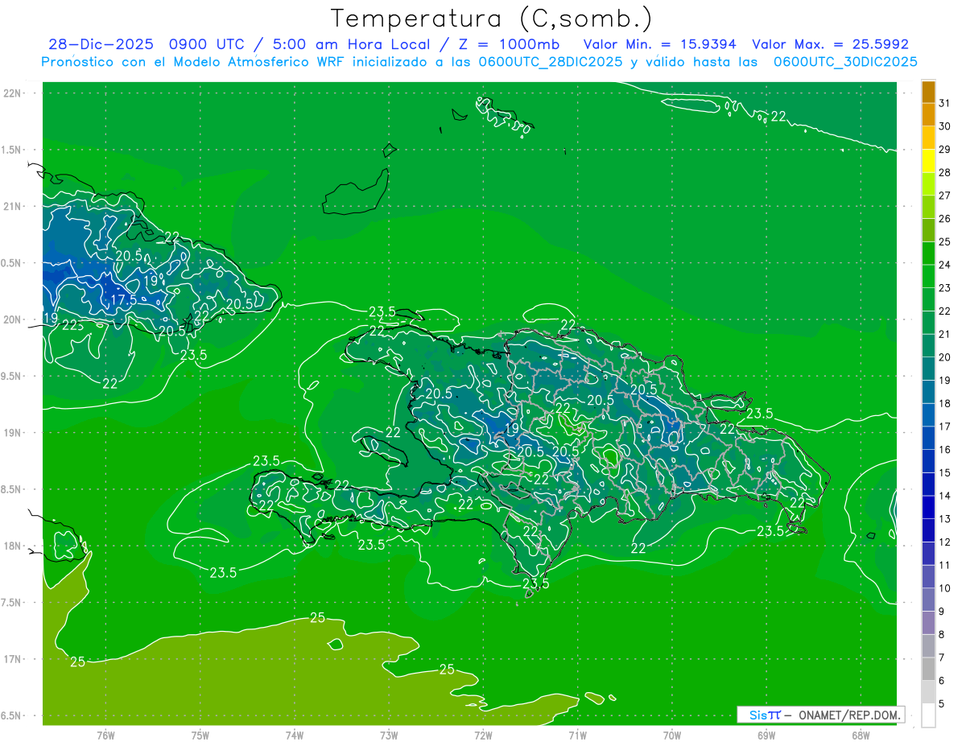Click the '21N' latitude axis label
Image resolution: width=966 pixels, height=746 pixels.
12,206
